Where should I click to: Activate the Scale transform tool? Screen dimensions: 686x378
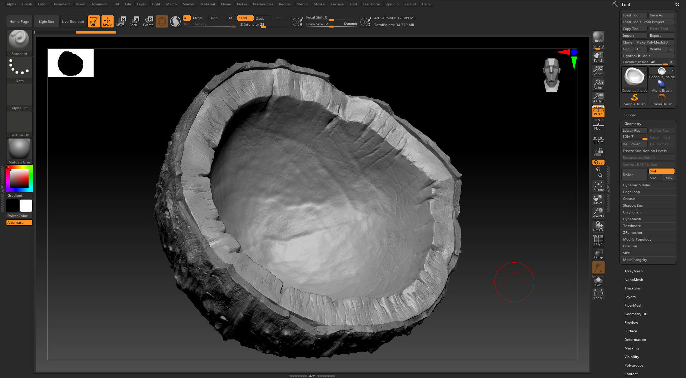coord(134,21)
